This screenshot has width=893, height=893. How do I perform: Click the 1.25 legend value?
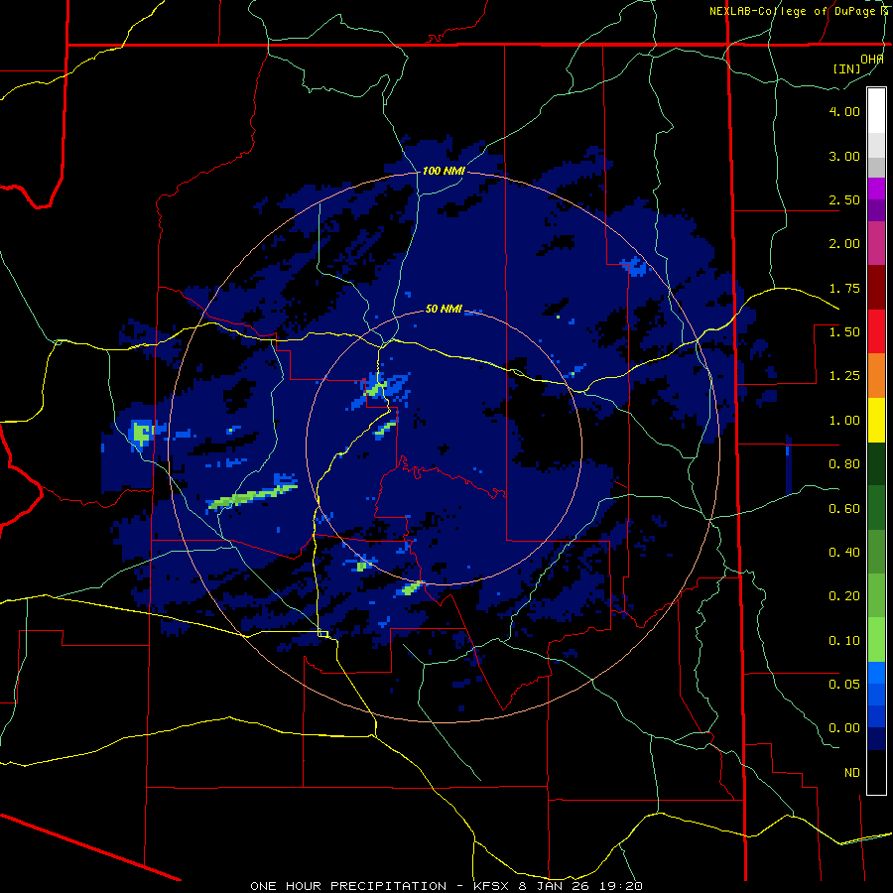tap(844, 376)
